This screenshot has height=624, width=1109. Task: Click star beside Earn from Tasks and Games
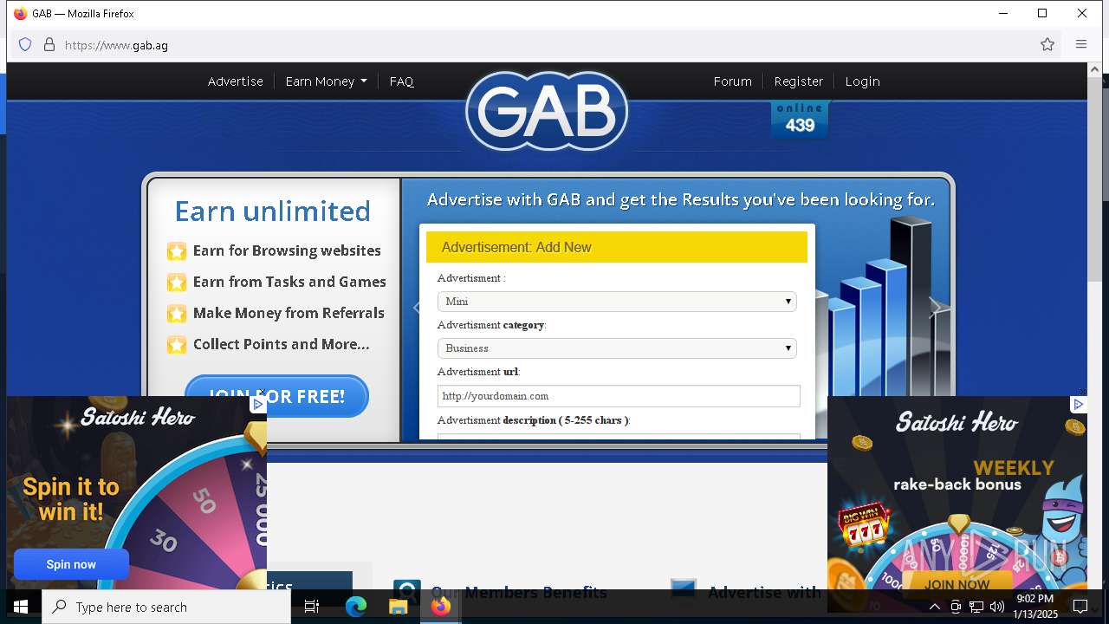pos(177,283)
